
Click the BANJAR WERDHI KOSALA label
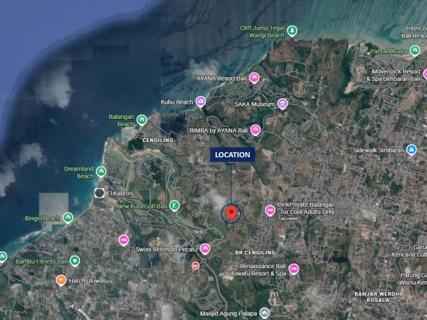(378, 297)
